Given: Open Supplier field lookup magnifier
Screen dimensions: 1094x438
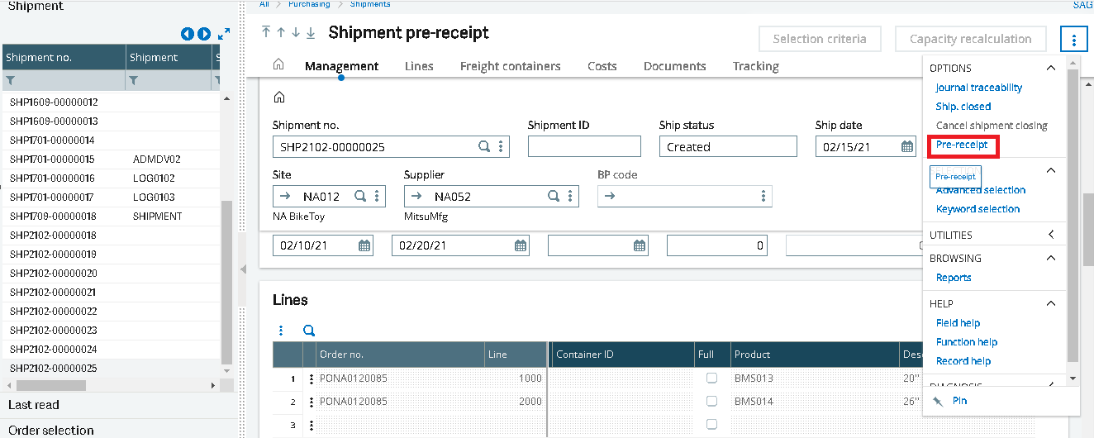Looking at the screenshot, I should 554,196.
